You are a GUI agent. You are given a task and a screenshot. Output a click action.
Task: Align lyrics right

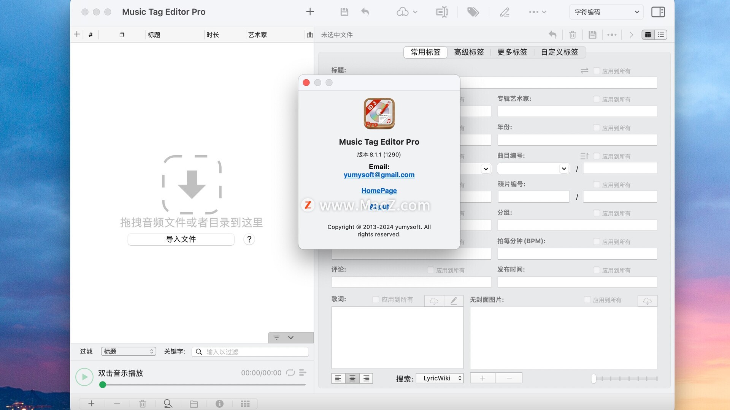[x=366, y=378]
